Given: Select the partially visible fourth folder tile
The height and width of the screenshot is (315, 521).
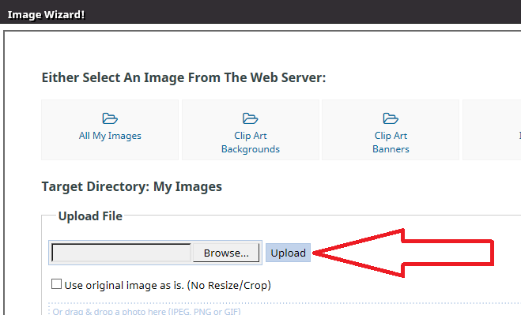Looking at the screenshot, I should (x=492, y=129).
